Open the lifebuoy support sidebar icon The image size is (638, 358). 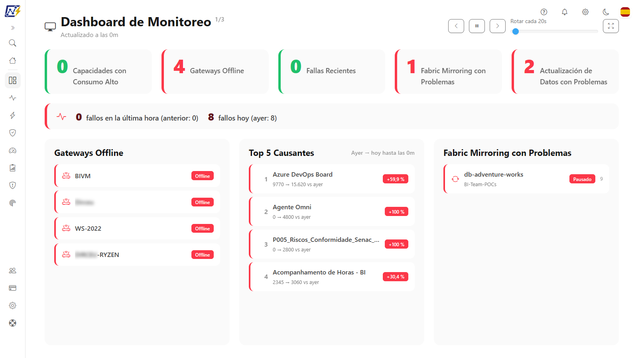click(x=13, y=323)
